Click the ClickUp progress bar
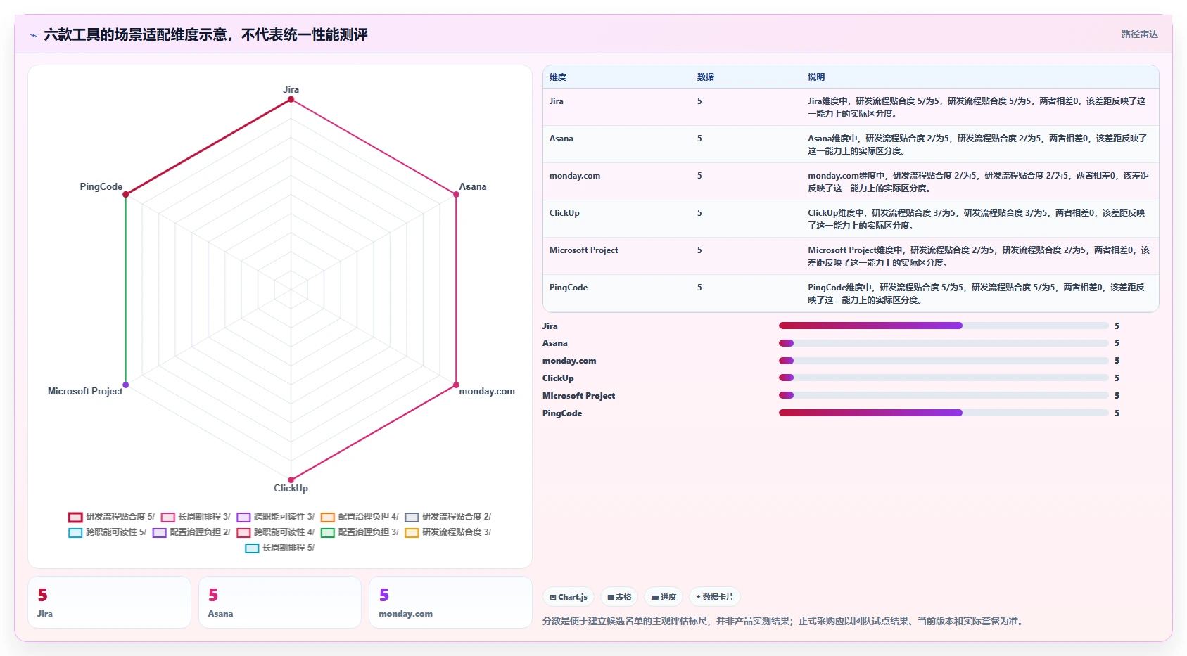Screen dimensions: 1187x656 point(944,378)
